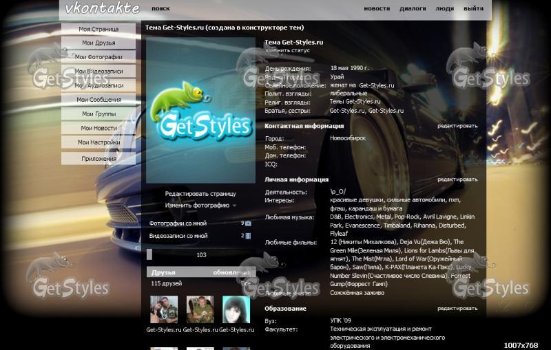Click the vkontakte logo in header

click(102, 9)
